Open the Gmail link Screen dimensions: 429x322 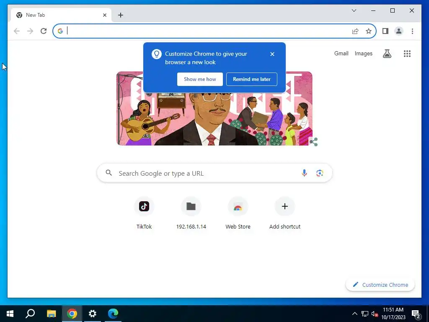341,53
